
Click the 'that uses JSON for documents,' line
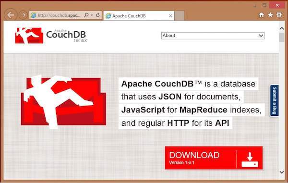[181, 97]
